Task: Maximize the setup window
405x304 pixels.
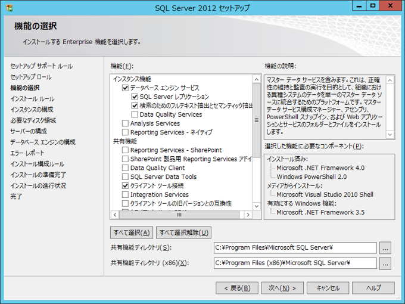Action: point(372,5)
